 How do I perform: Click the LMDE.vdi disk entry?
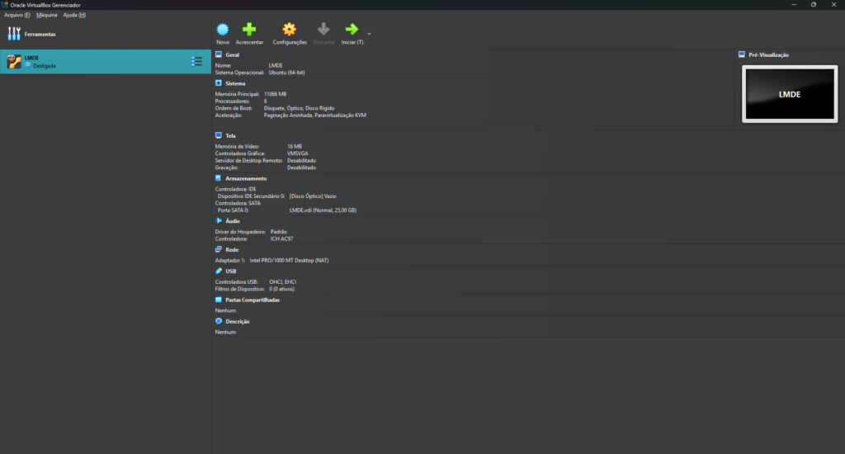(x=323, y=210)
